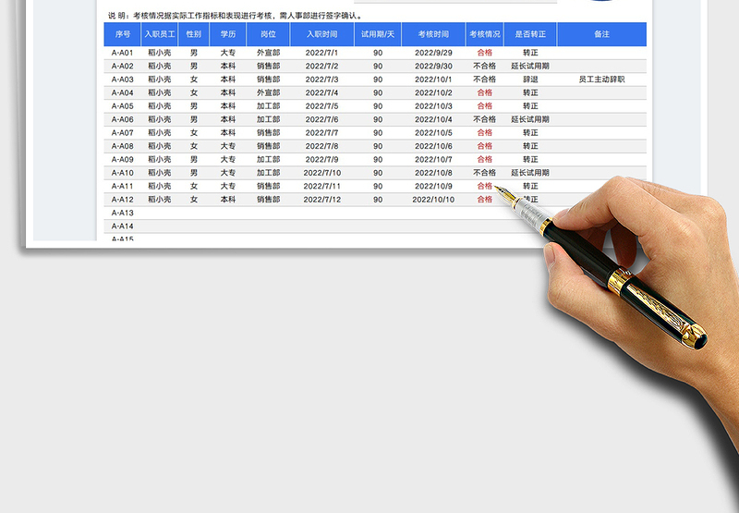Select the 入职员工 column header
The width and height of the screenshot is (739, 513).
coord(159,34)
